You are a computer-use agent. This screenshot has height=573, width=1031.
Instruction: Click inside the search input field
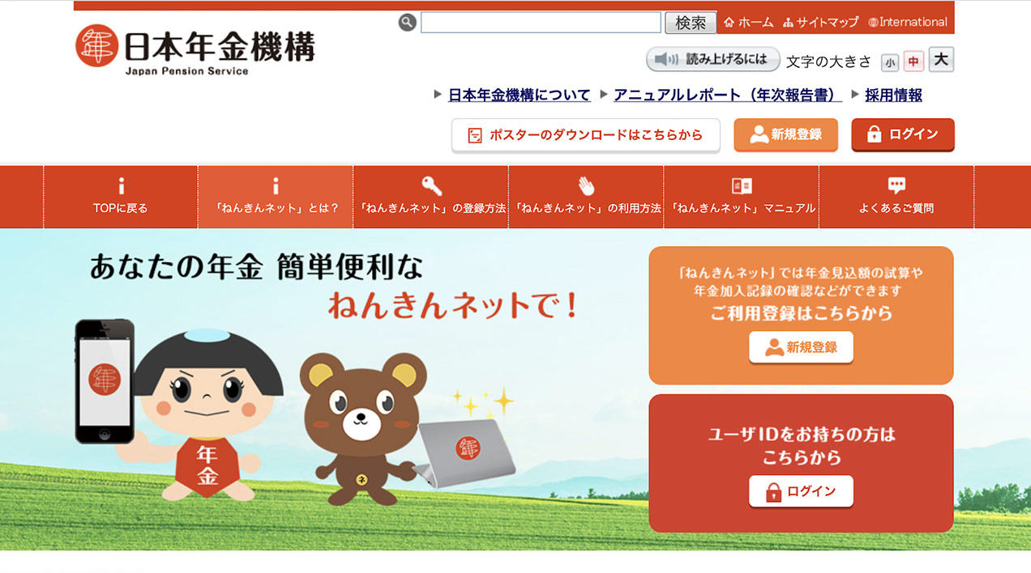539,22
